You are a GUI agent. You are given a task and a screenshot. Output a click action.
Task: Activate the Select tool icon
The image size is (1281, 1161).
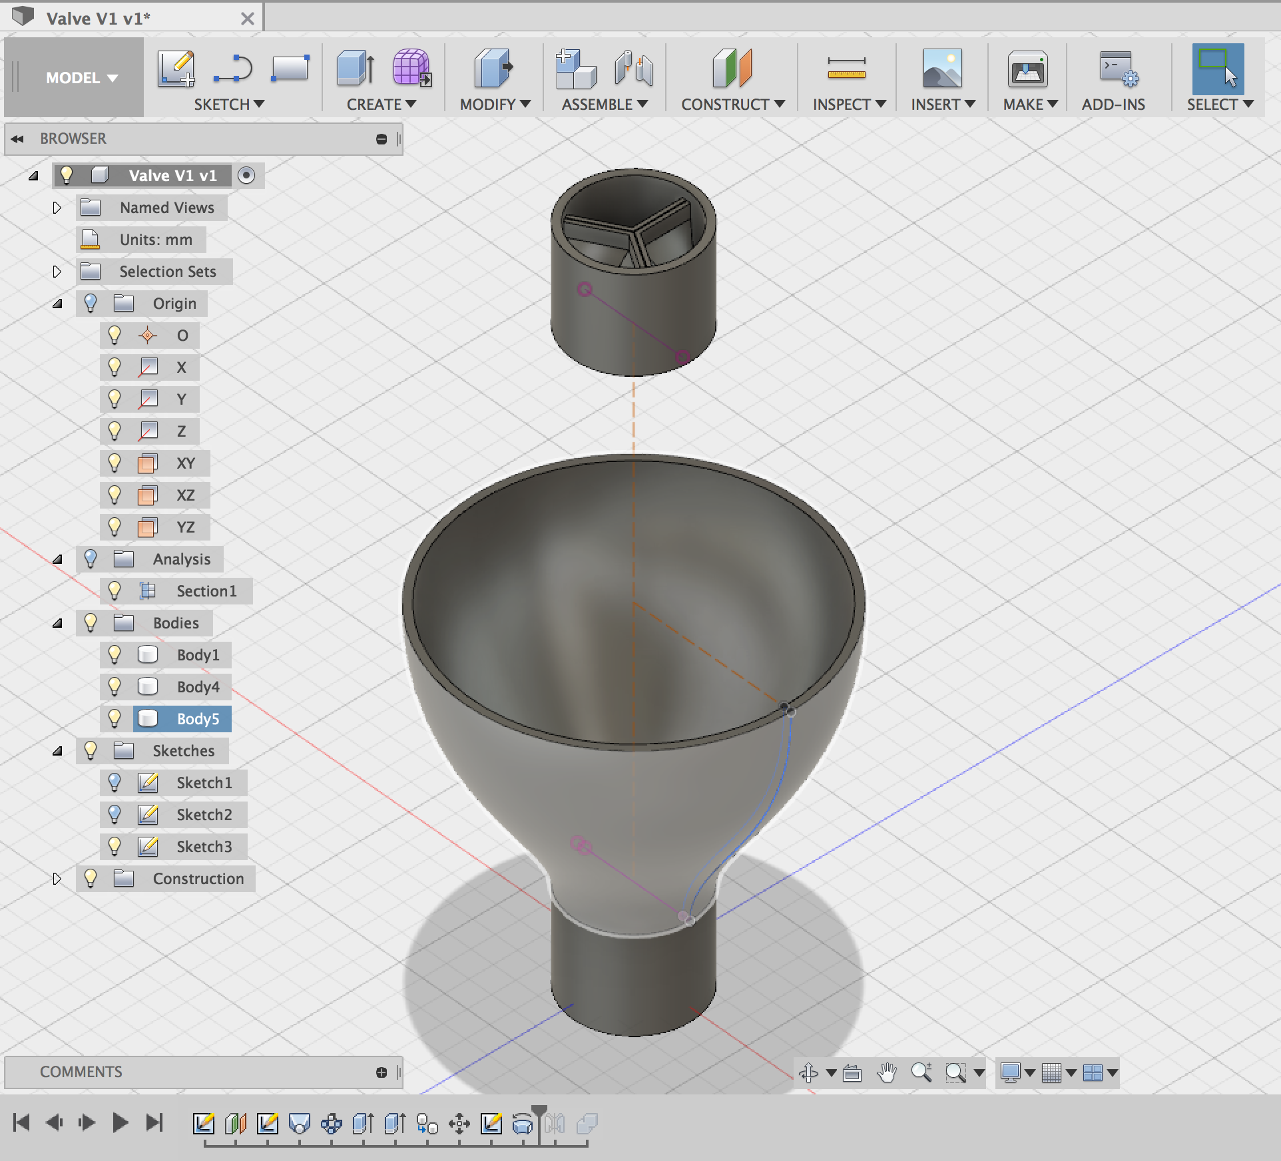1218,69
